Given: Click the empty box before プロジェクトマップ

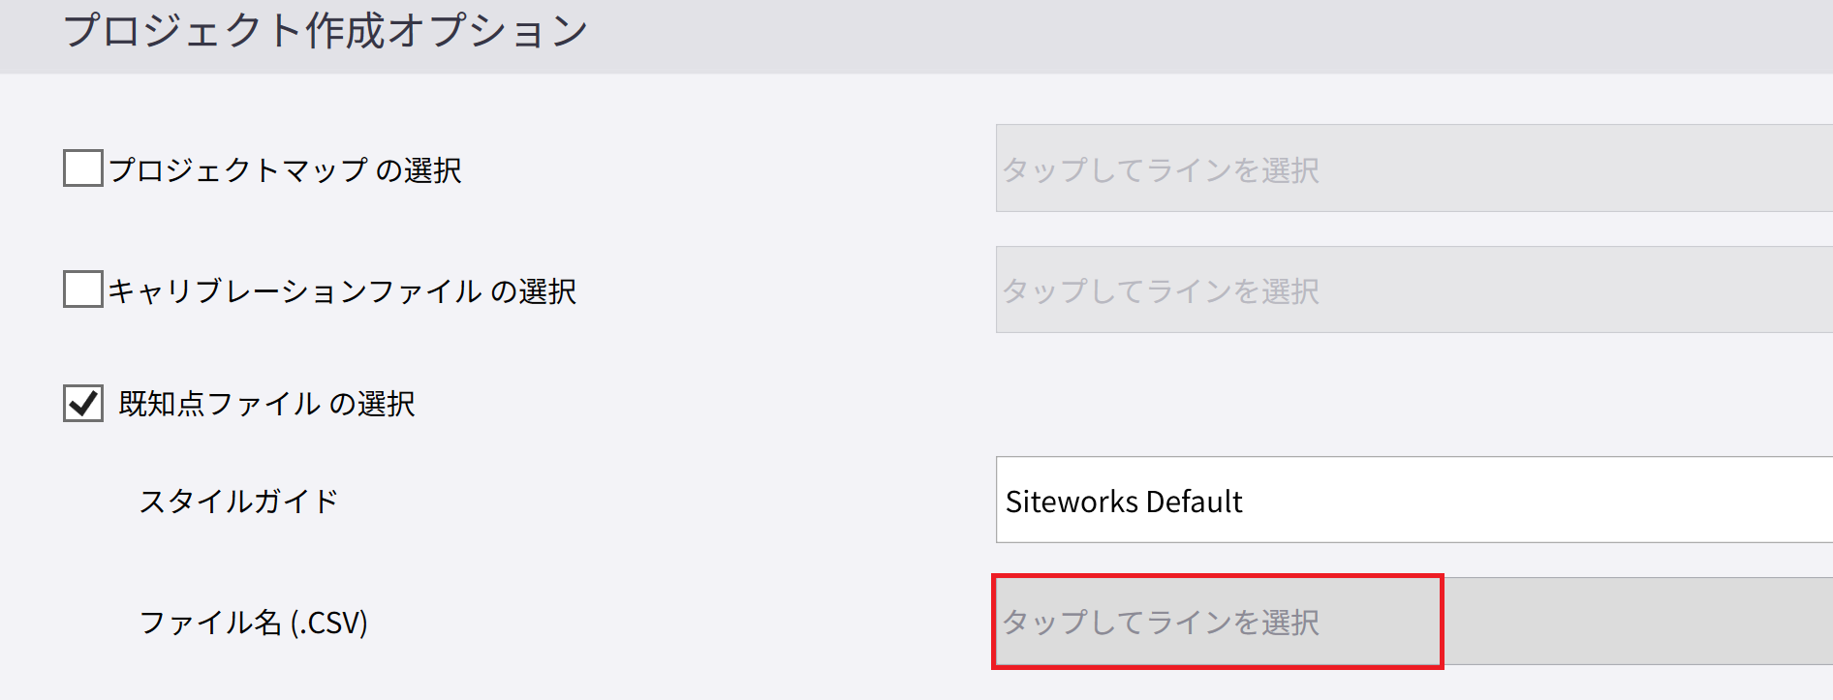Looking at the screenshot, I should (x=83, y=168).
